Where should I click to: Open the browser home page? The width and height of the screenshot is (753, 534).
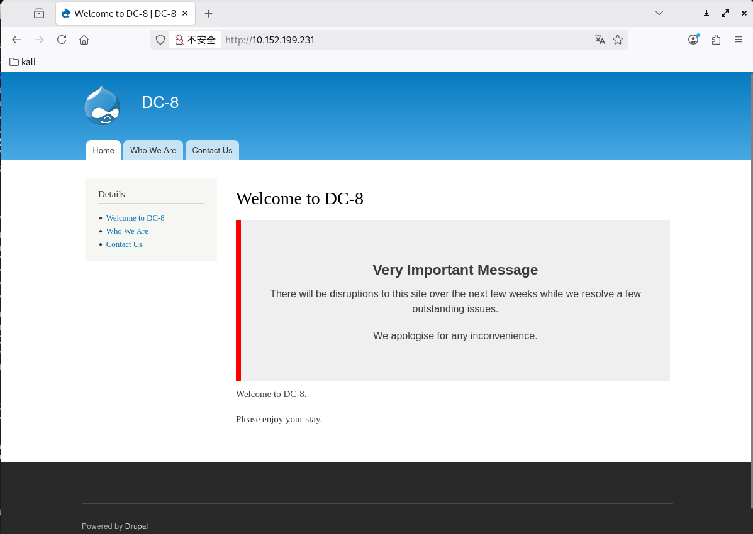(84, 40)
